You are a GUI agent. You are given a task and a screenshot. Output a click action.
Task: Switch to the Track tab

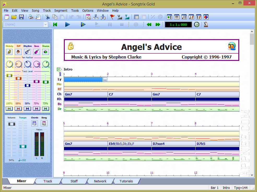[48, 181]
